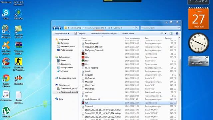Select the WinRAR books desktop icon
This screenshot has height=120, width=213.
pyautogui.click(x=19, y=48)
